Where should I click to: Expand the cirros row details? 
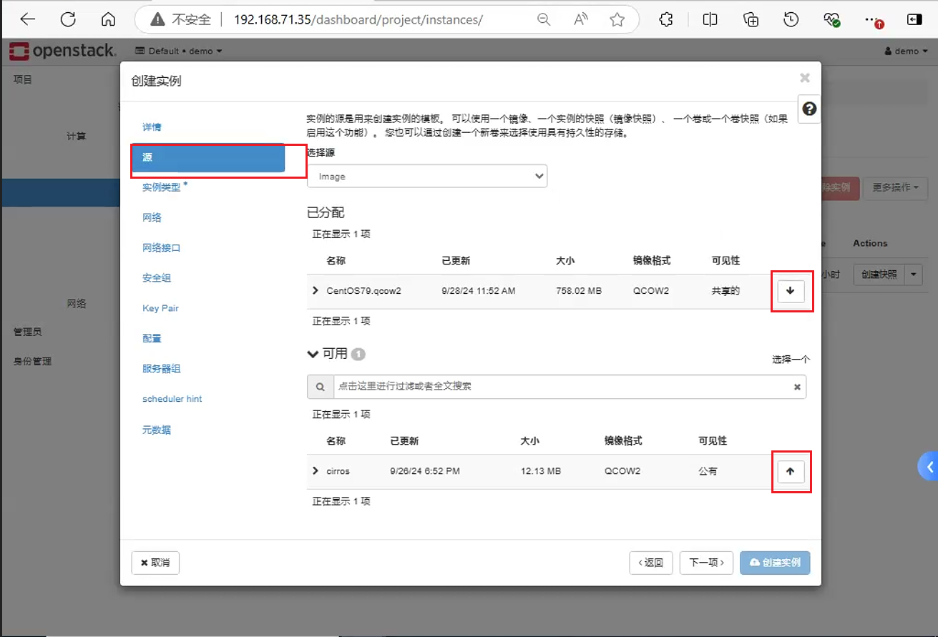pos(316,470)
